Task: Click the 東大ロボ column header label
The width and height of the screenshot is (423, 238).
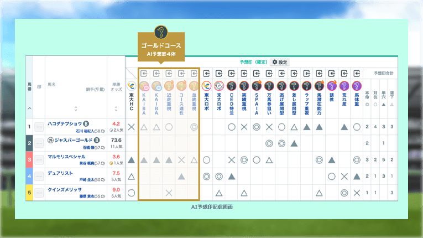Action: (206, 102)
